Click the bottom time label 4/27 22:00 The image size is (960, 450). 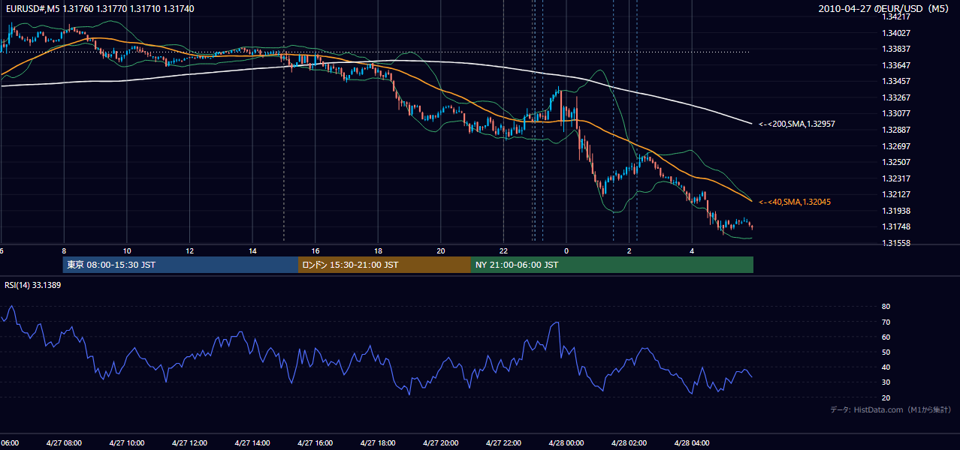pos(503,442)
